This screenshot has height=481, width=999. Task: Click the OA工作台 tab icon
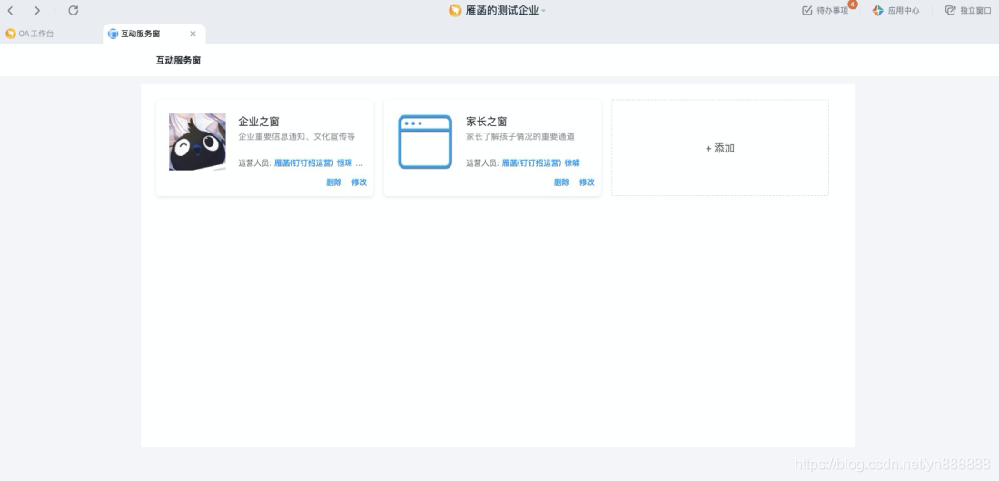click(x=10, y=34)
